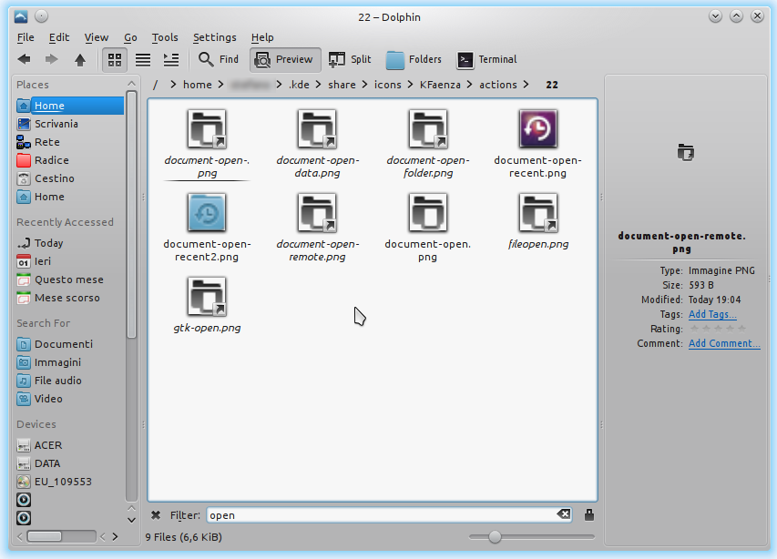This screenshot has height=559, width=777.
Task: Switch to Icons view mode
Action: (115, 60)
